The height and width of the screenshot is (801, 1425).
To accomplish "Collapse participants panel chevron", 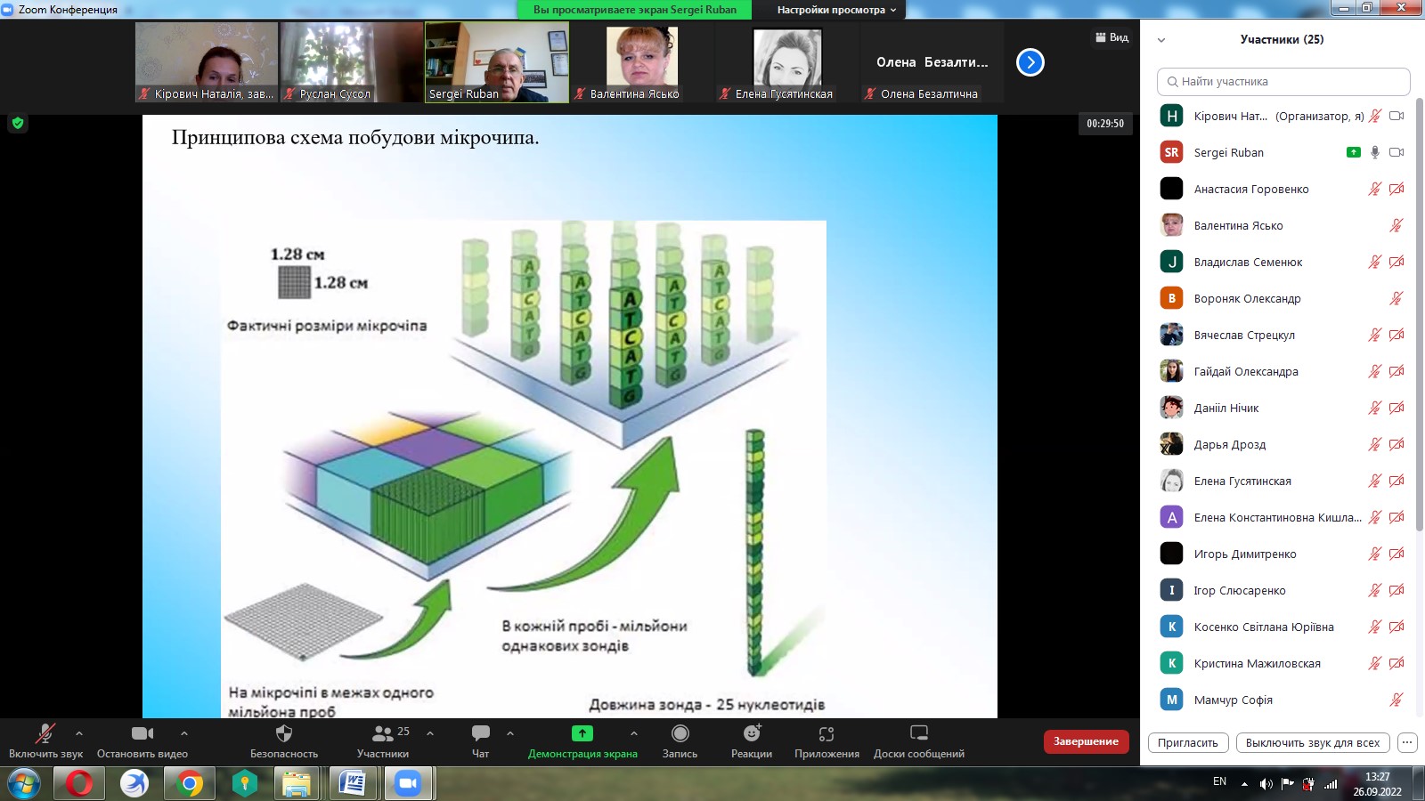I will pyautogui.click(x=1160, y=40).
